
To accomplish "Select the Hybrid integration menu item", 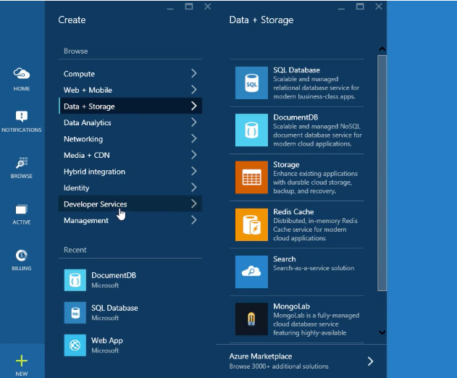I will pos(130,172).
